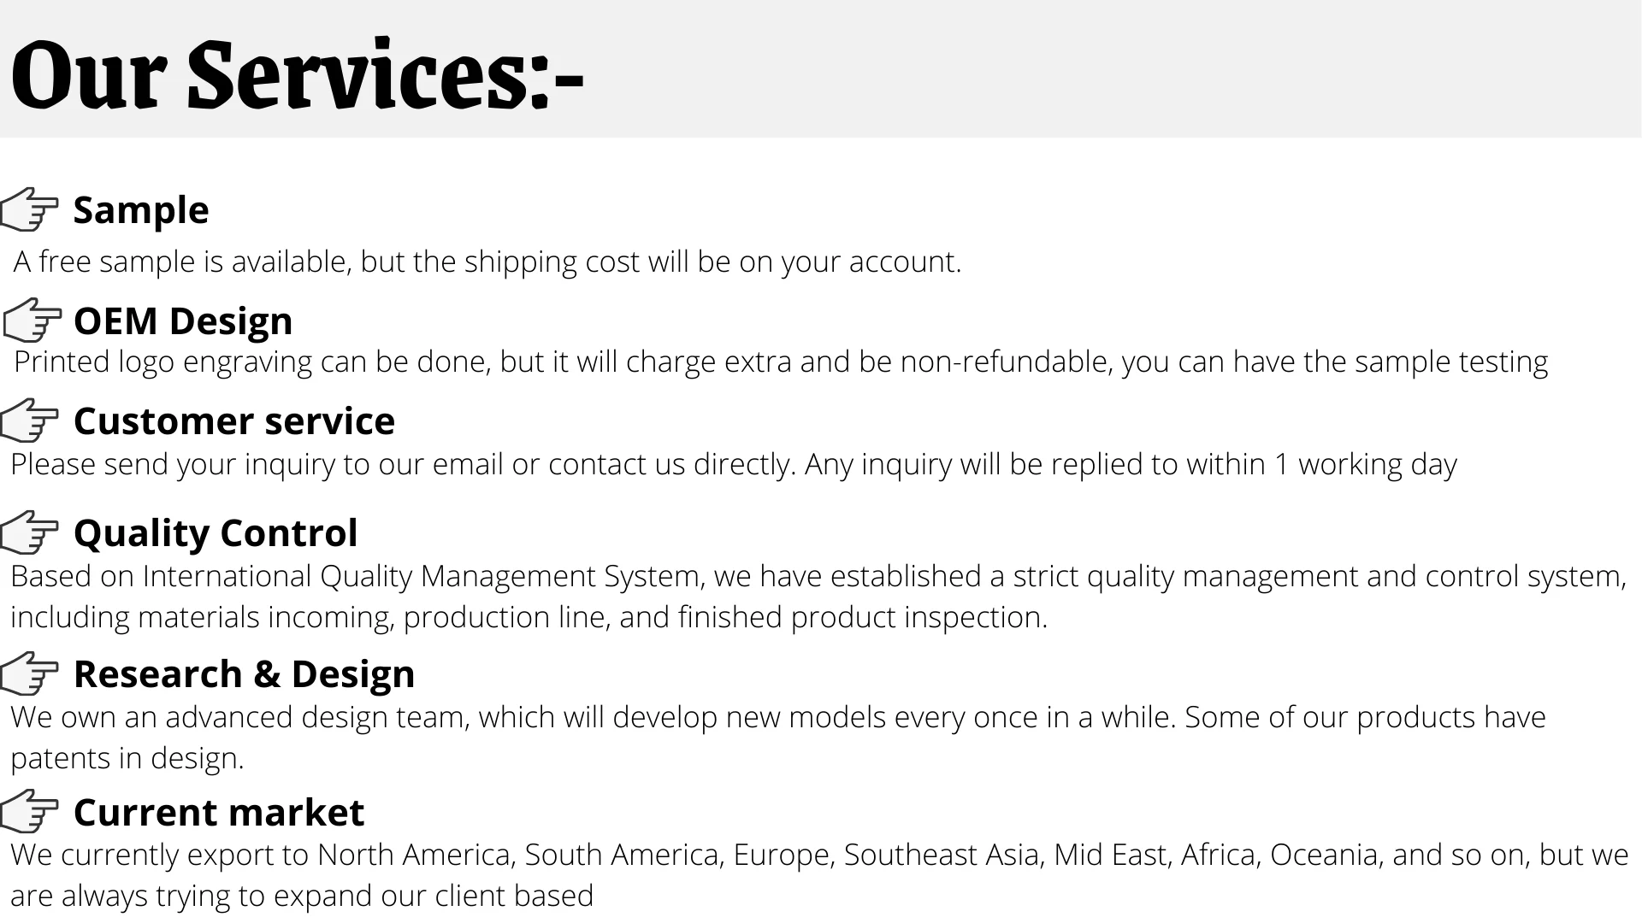
Task: Click the pointing hand before Quality Control
Action: tap(30, 532)
